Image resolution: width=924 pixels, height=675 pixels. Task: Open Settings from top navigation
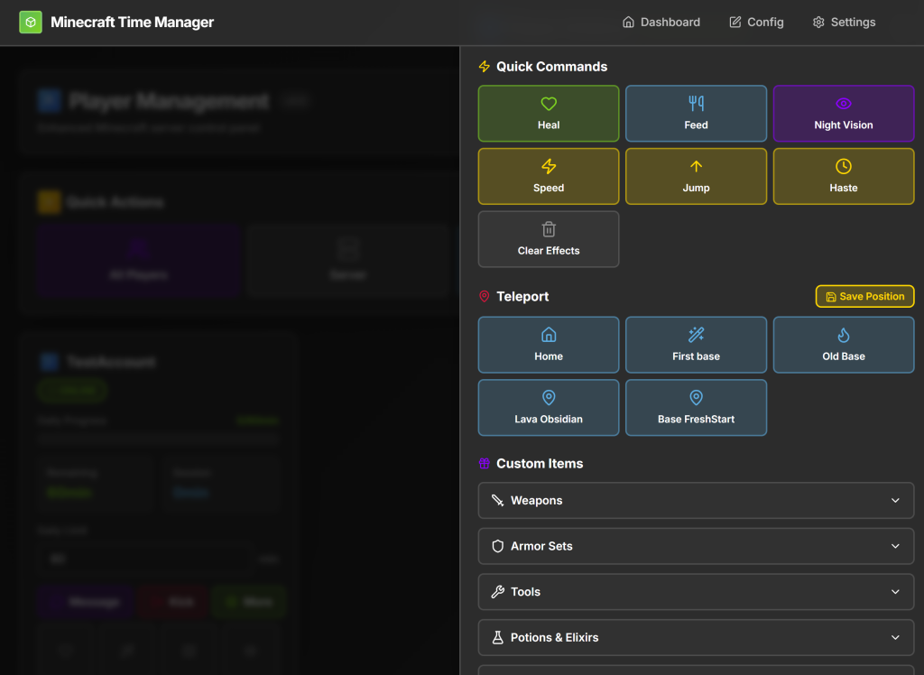tap(844, 23)
